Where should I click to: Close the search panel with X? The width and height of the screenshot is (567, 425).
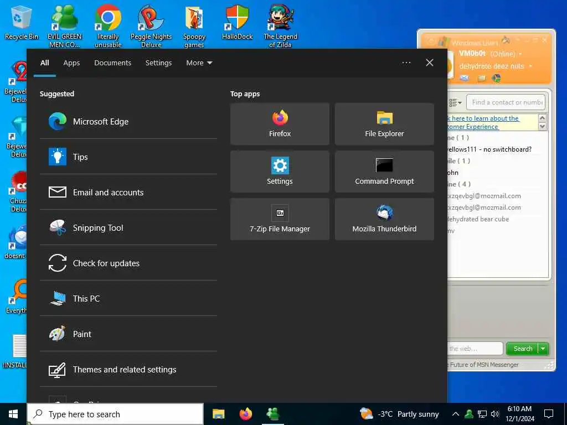coord(430,63)
